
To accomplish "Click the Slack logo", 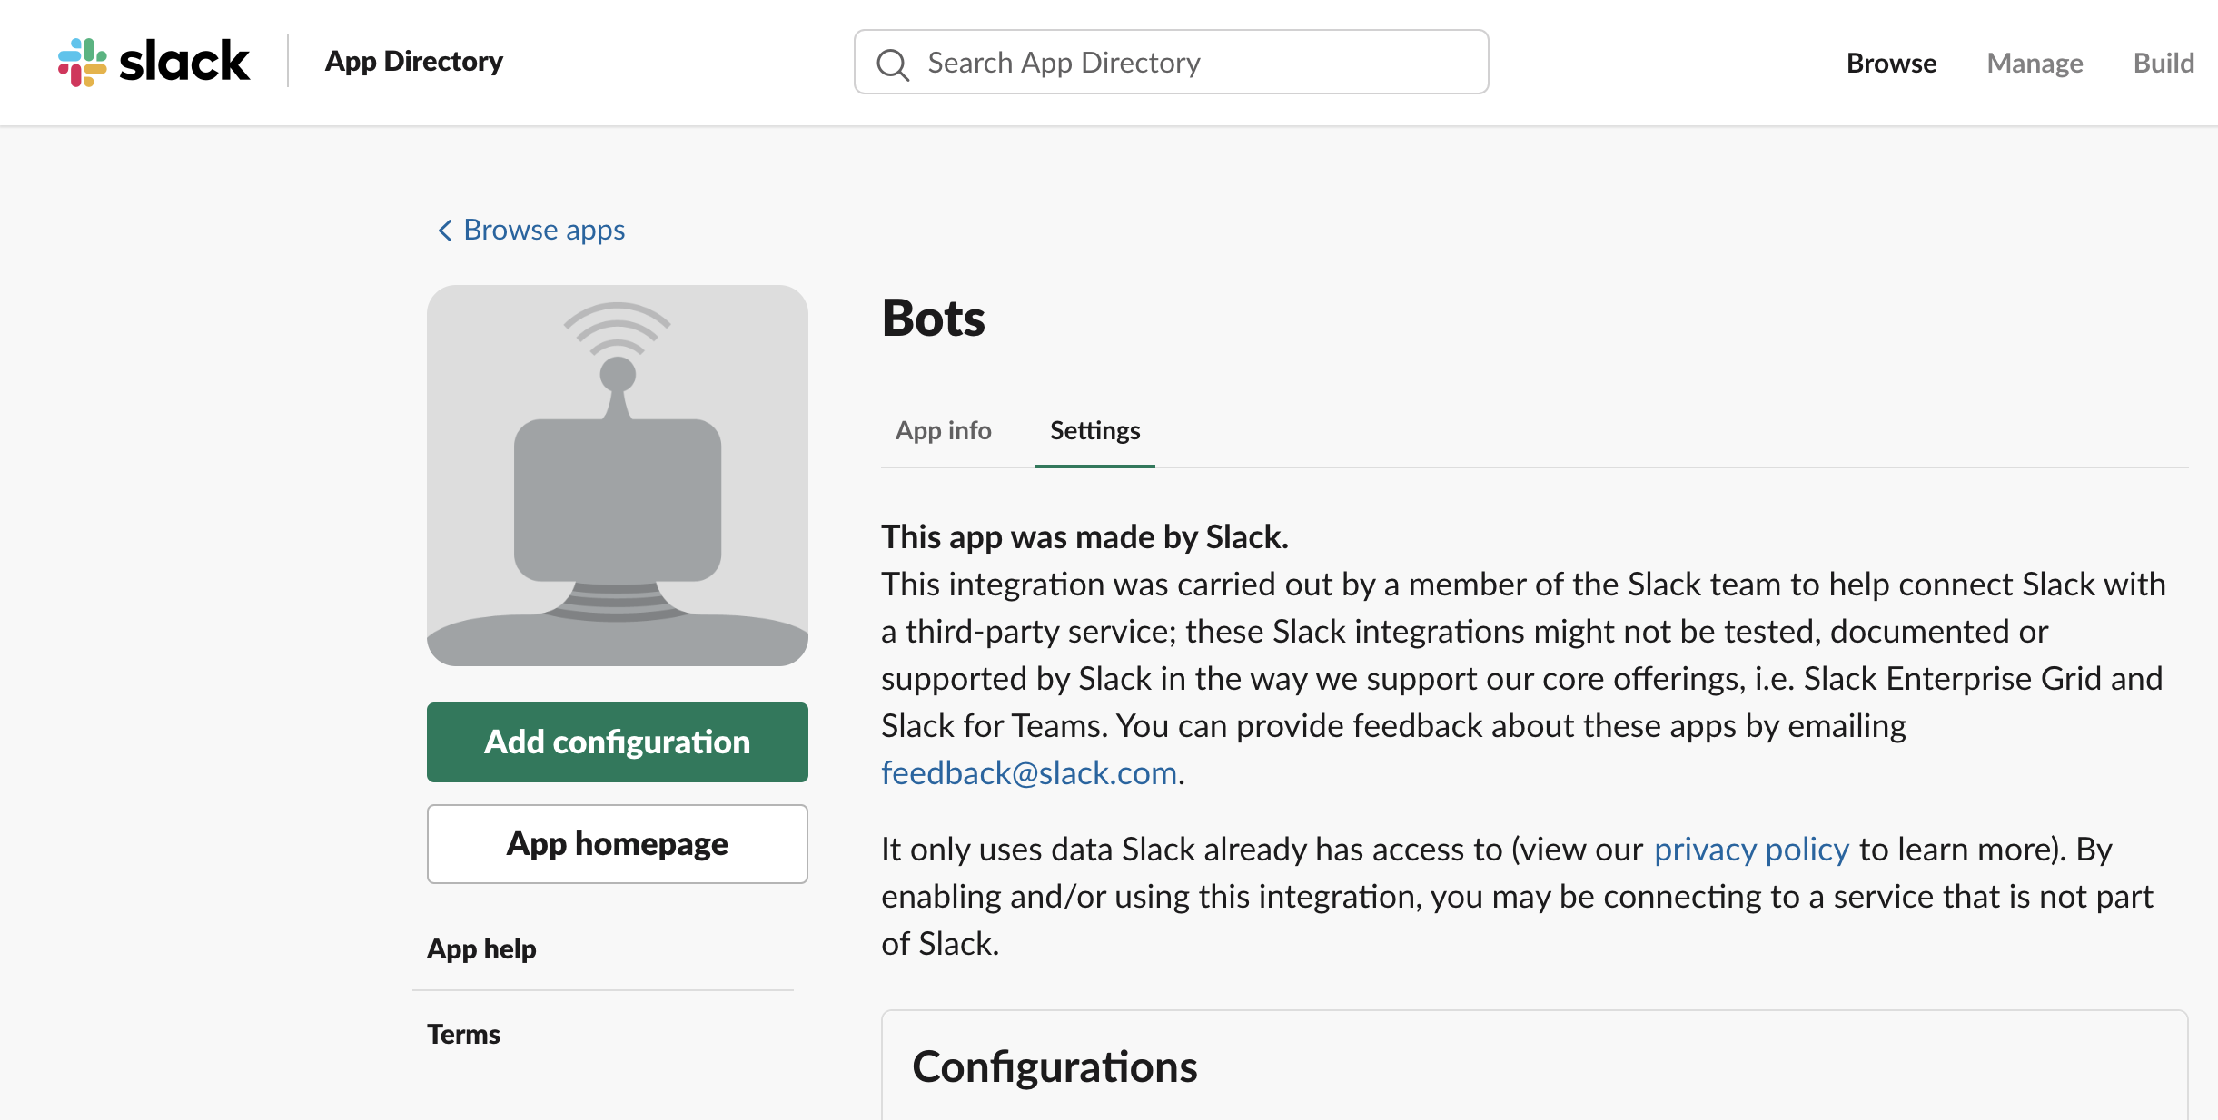I will [x=153, y=62].
